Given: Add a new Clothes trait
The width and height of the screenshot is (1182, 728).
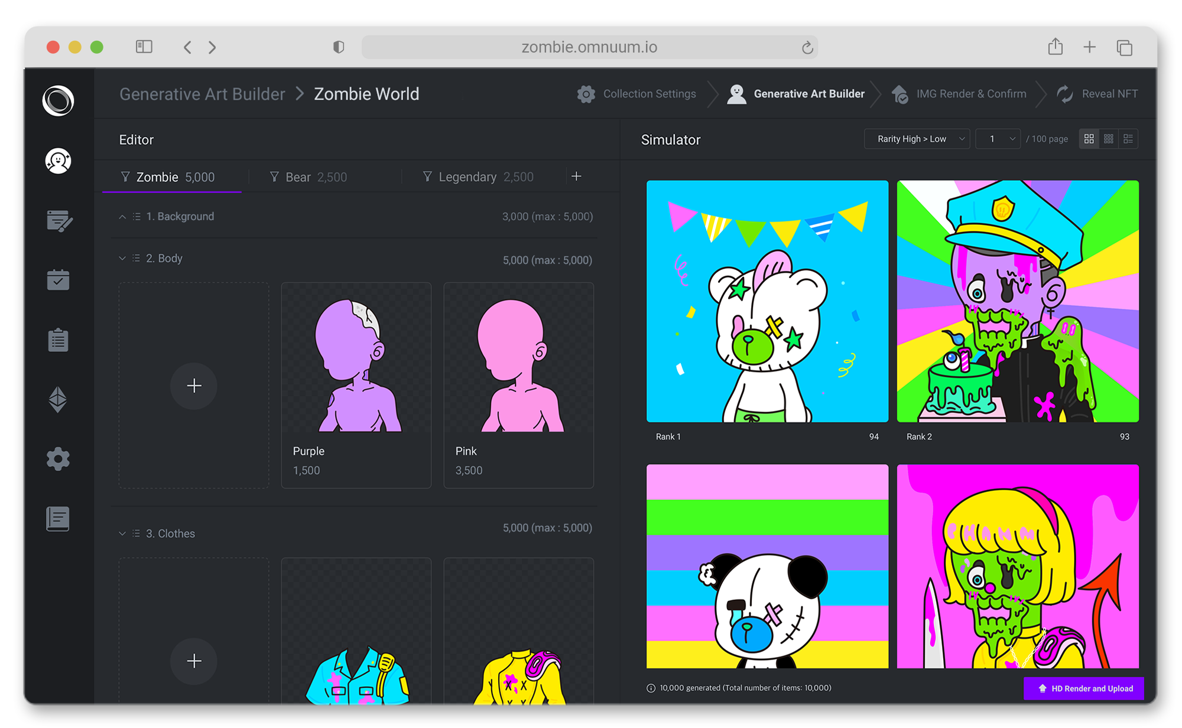Looking at the screenshot, I should click(194, 661).
